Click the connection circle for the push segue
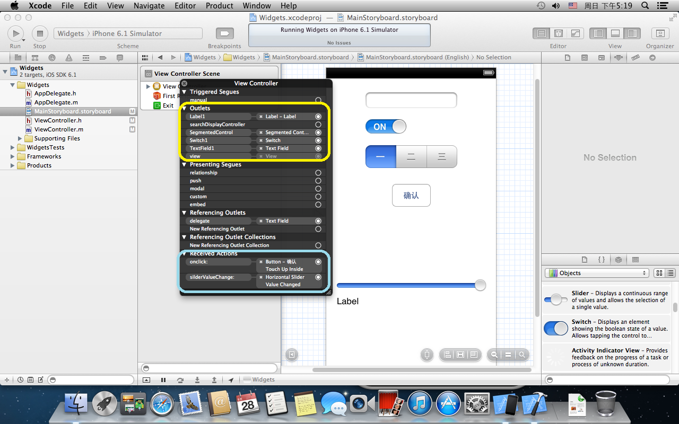Image resolution: width=679 pixels, height=424 pixels. 318,181
